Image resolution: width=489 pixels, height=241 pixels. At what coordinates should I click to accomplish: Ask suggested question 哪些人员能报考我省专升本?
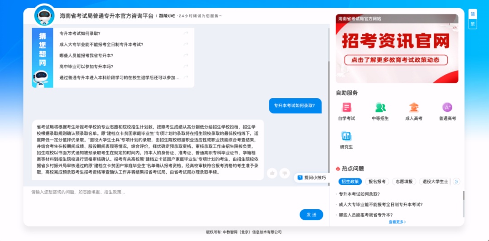pyautogui.click(x=86, y=55)
